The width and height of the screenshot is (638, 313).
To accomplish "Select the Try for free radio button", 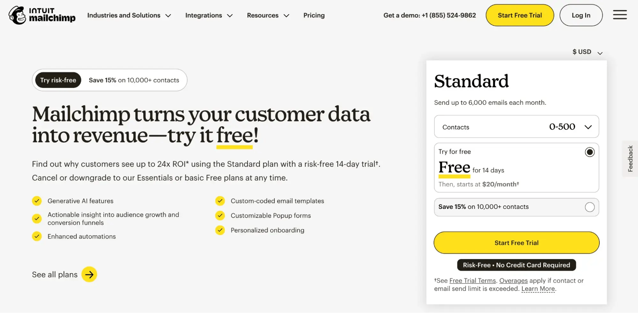I will 590,152.
